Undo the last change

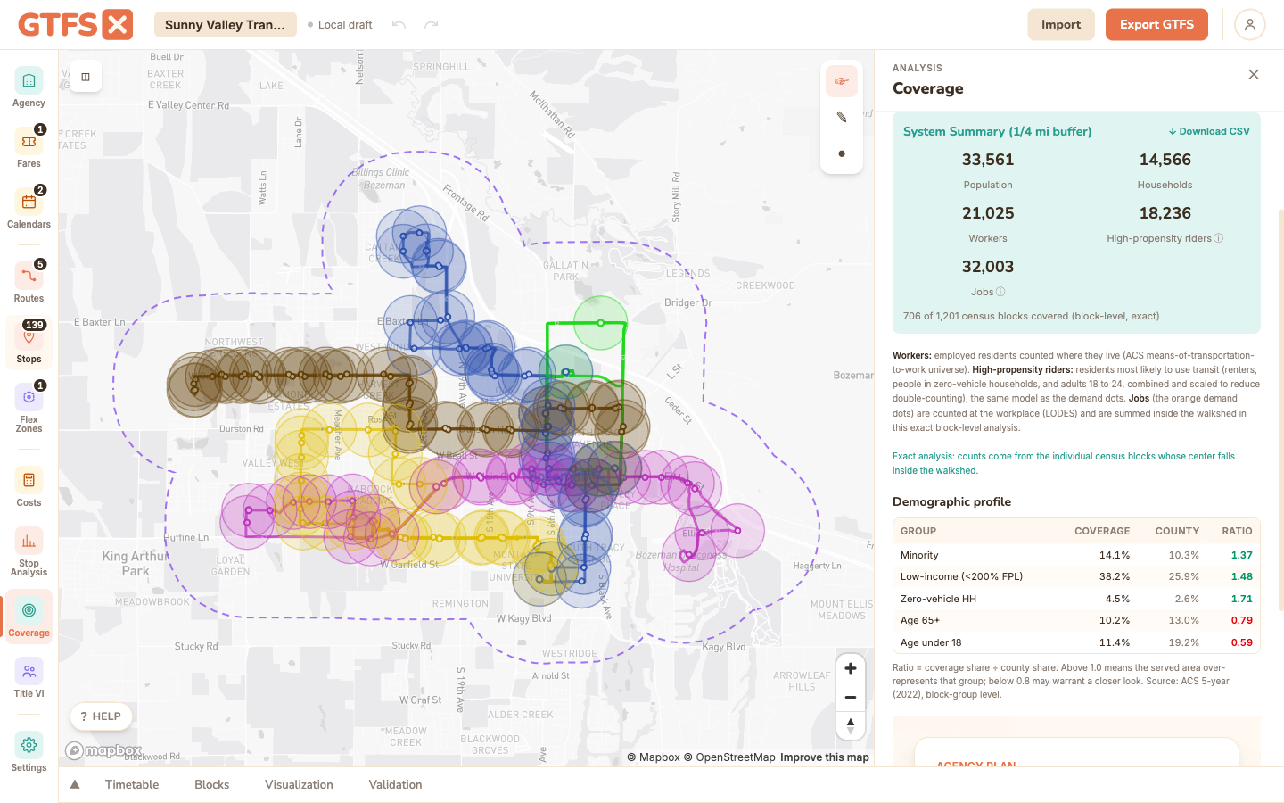pos(399,25)
